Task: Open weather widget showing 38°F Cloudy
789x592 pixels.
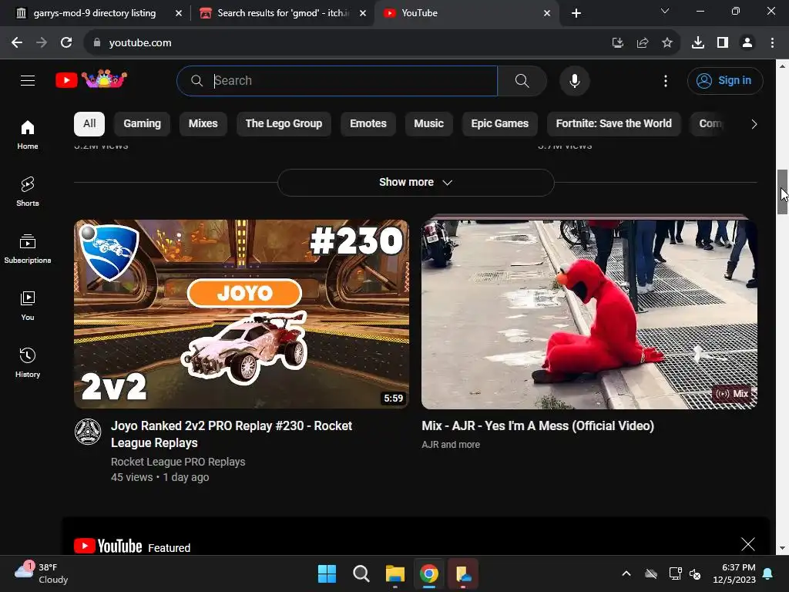Action: 42,573
